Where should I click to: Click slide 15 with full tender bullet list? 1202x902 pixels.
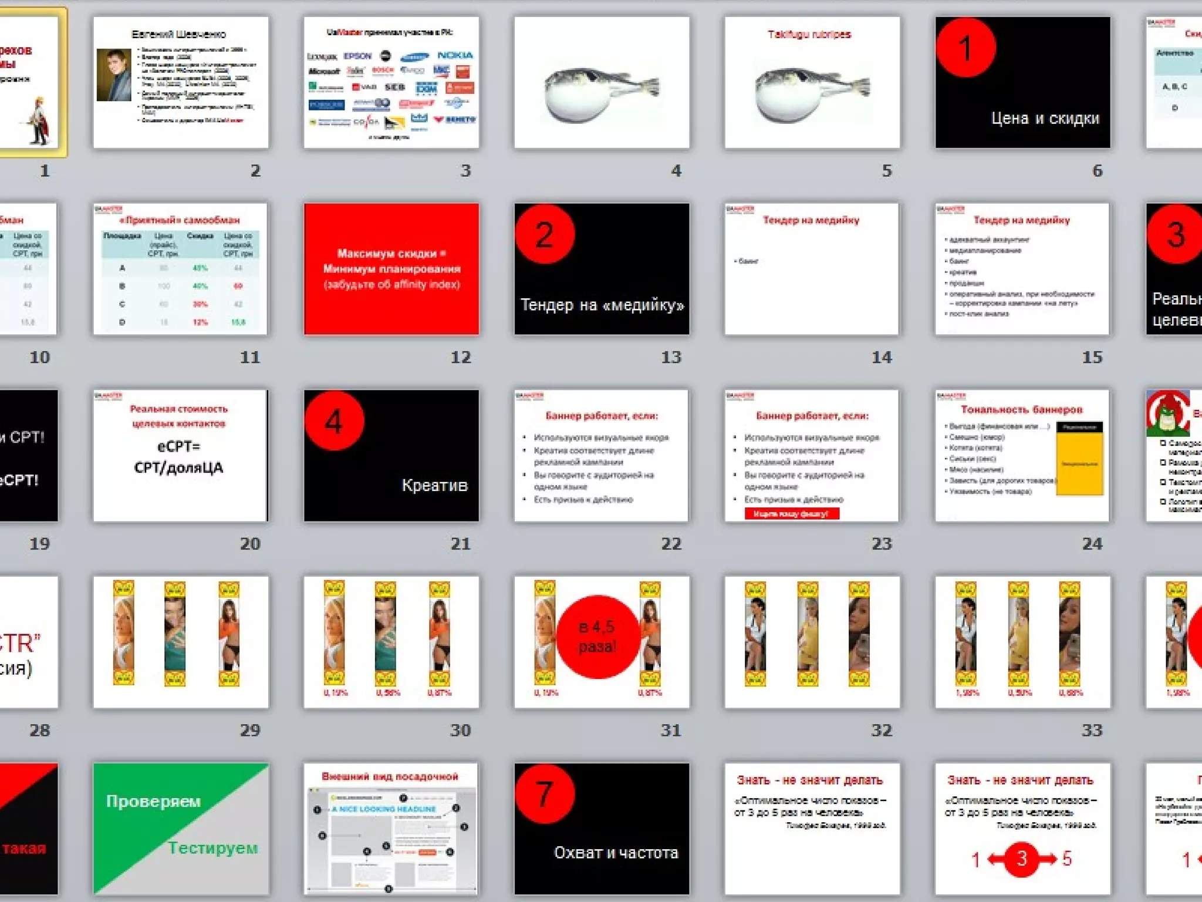tap(1022, 269)
